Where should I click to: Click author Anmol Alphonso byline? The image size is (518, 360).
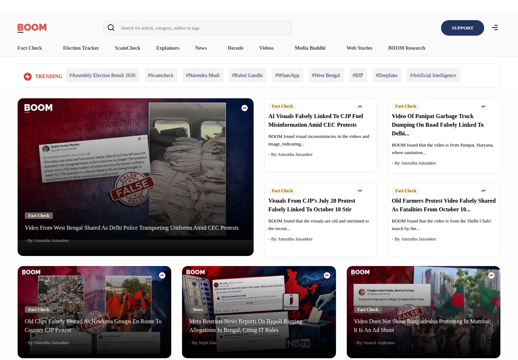pyautogui.click(x=374, y=343)
